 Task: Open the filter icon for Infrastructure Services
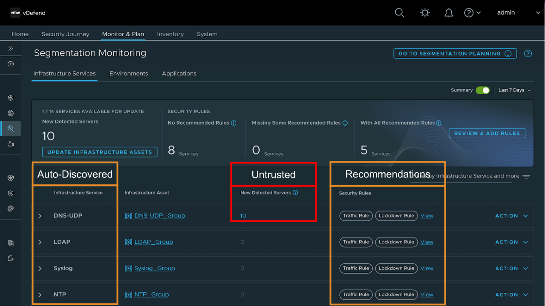[526, 177]
